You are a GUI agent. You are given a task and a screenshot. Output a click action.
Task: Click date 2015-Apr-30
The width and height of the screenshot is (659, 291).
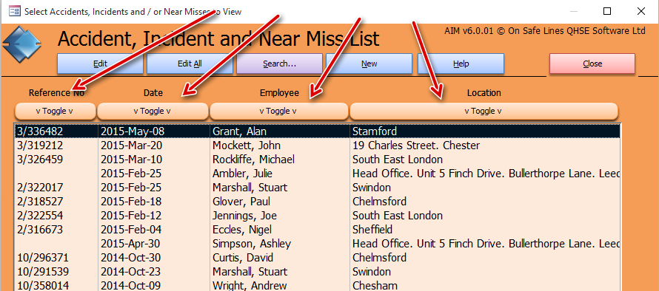pos(131,243)
